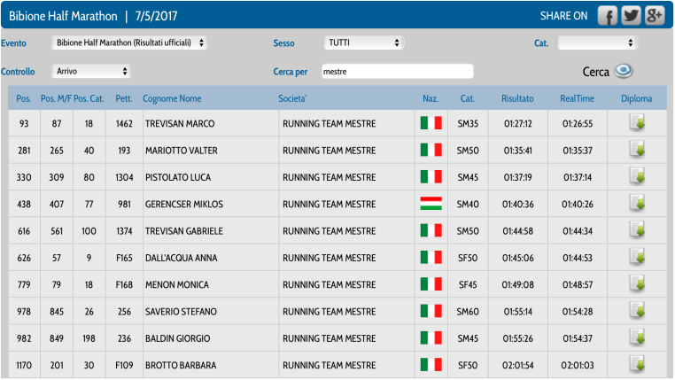Click the Risultato column header
The image size is (675, 380).
point(517,98)
